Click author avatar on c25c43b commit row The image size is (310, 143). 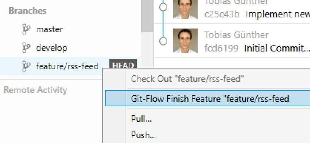click(x=185, y=9)
